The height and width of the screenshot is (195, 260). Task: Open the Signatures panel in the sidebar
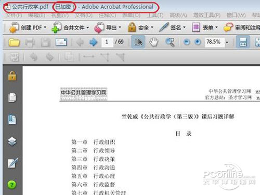[x=13, y=163]
